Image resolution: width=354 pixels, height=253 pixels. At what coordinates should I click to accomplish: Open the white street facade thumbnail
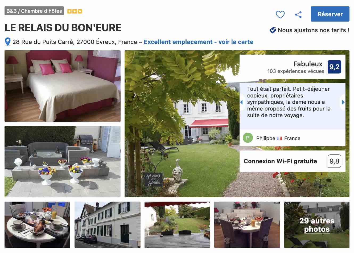point(107,225)
